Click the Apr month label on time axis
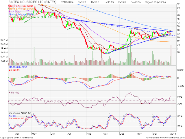The width and height of the screenshot is (185, 139). 17,134
